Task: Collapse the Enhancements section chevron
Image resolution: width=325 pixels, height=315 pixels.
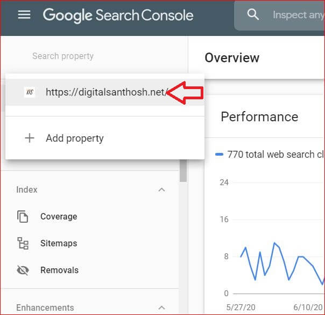Action: coord(161,308)
